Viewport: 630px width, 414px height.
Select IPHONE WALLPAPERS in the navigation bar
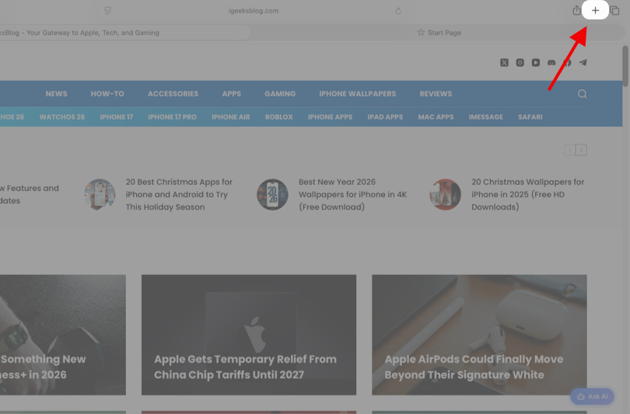tap(357, 94)
